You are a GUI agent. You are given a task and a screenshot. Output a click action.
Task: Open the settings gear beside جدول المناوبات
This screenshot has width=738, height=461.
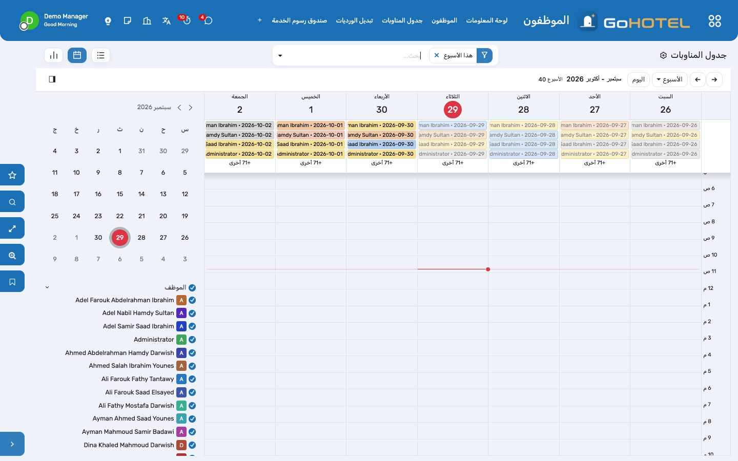pos(663,55)
